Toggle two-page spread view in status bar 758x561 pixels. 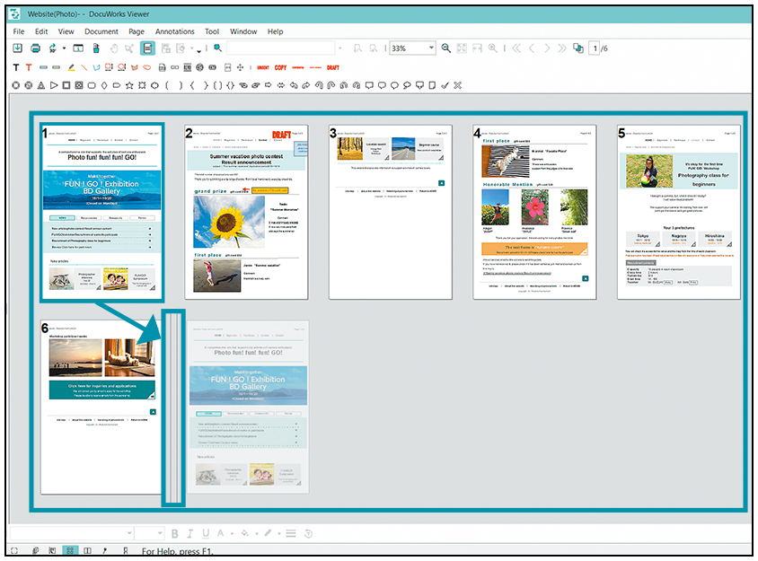pos(87,550)
